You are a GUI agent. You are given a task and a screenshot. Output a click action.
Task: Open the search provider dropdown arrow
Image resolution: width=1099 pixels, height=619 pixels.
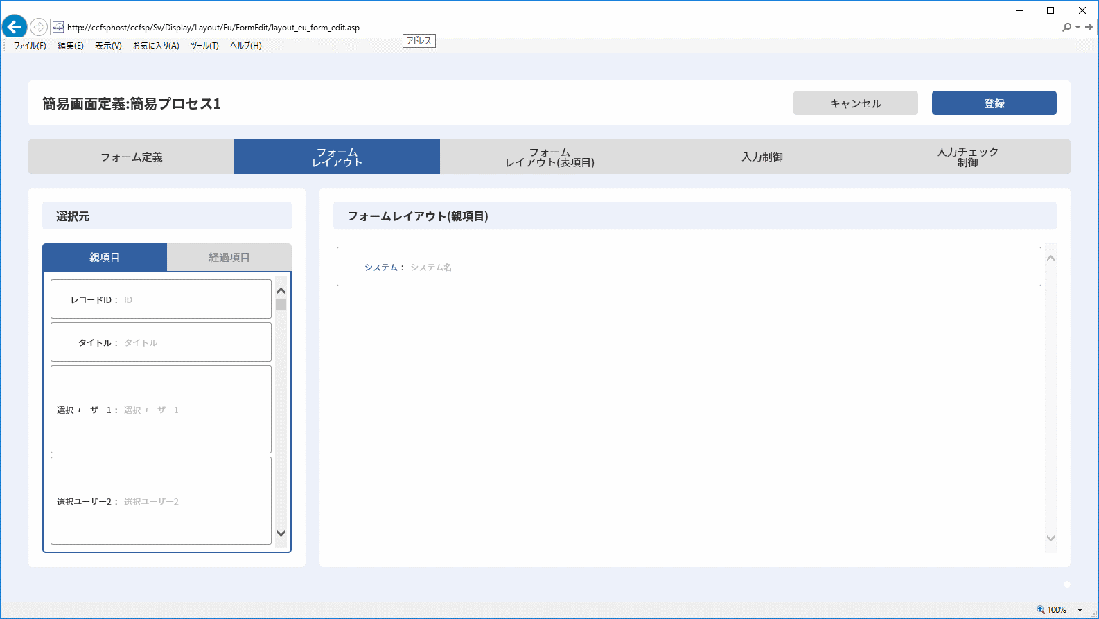pos(1078,27)
